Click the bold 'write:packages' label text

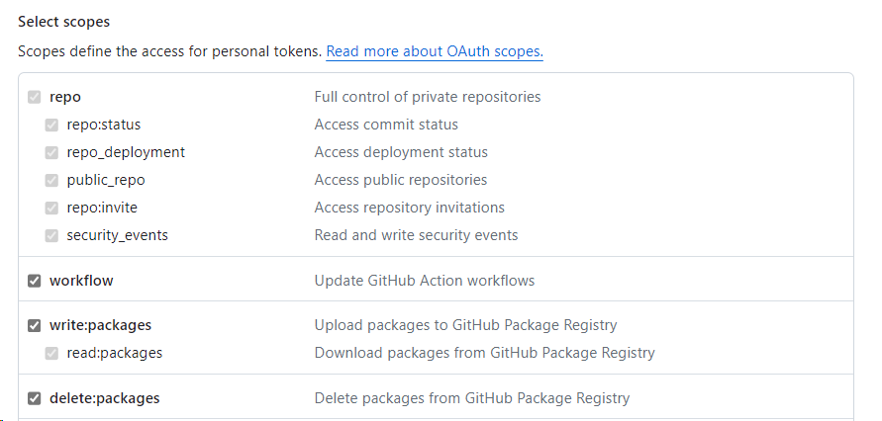coord(100,325)
